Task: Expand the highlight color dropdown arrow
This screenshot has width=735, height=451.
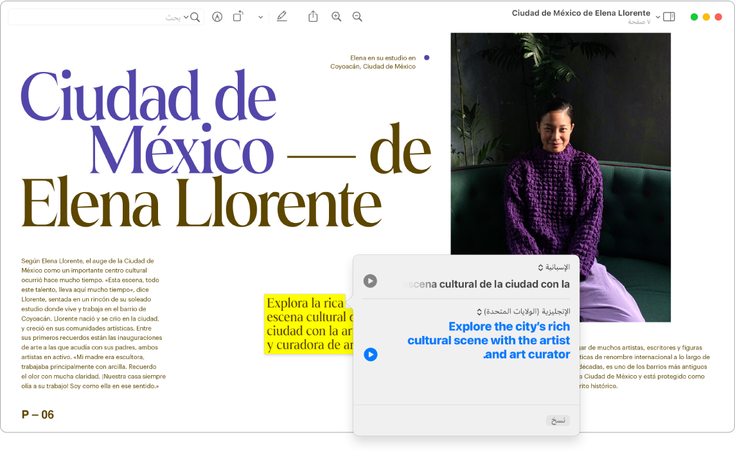Action: point(260,17)
